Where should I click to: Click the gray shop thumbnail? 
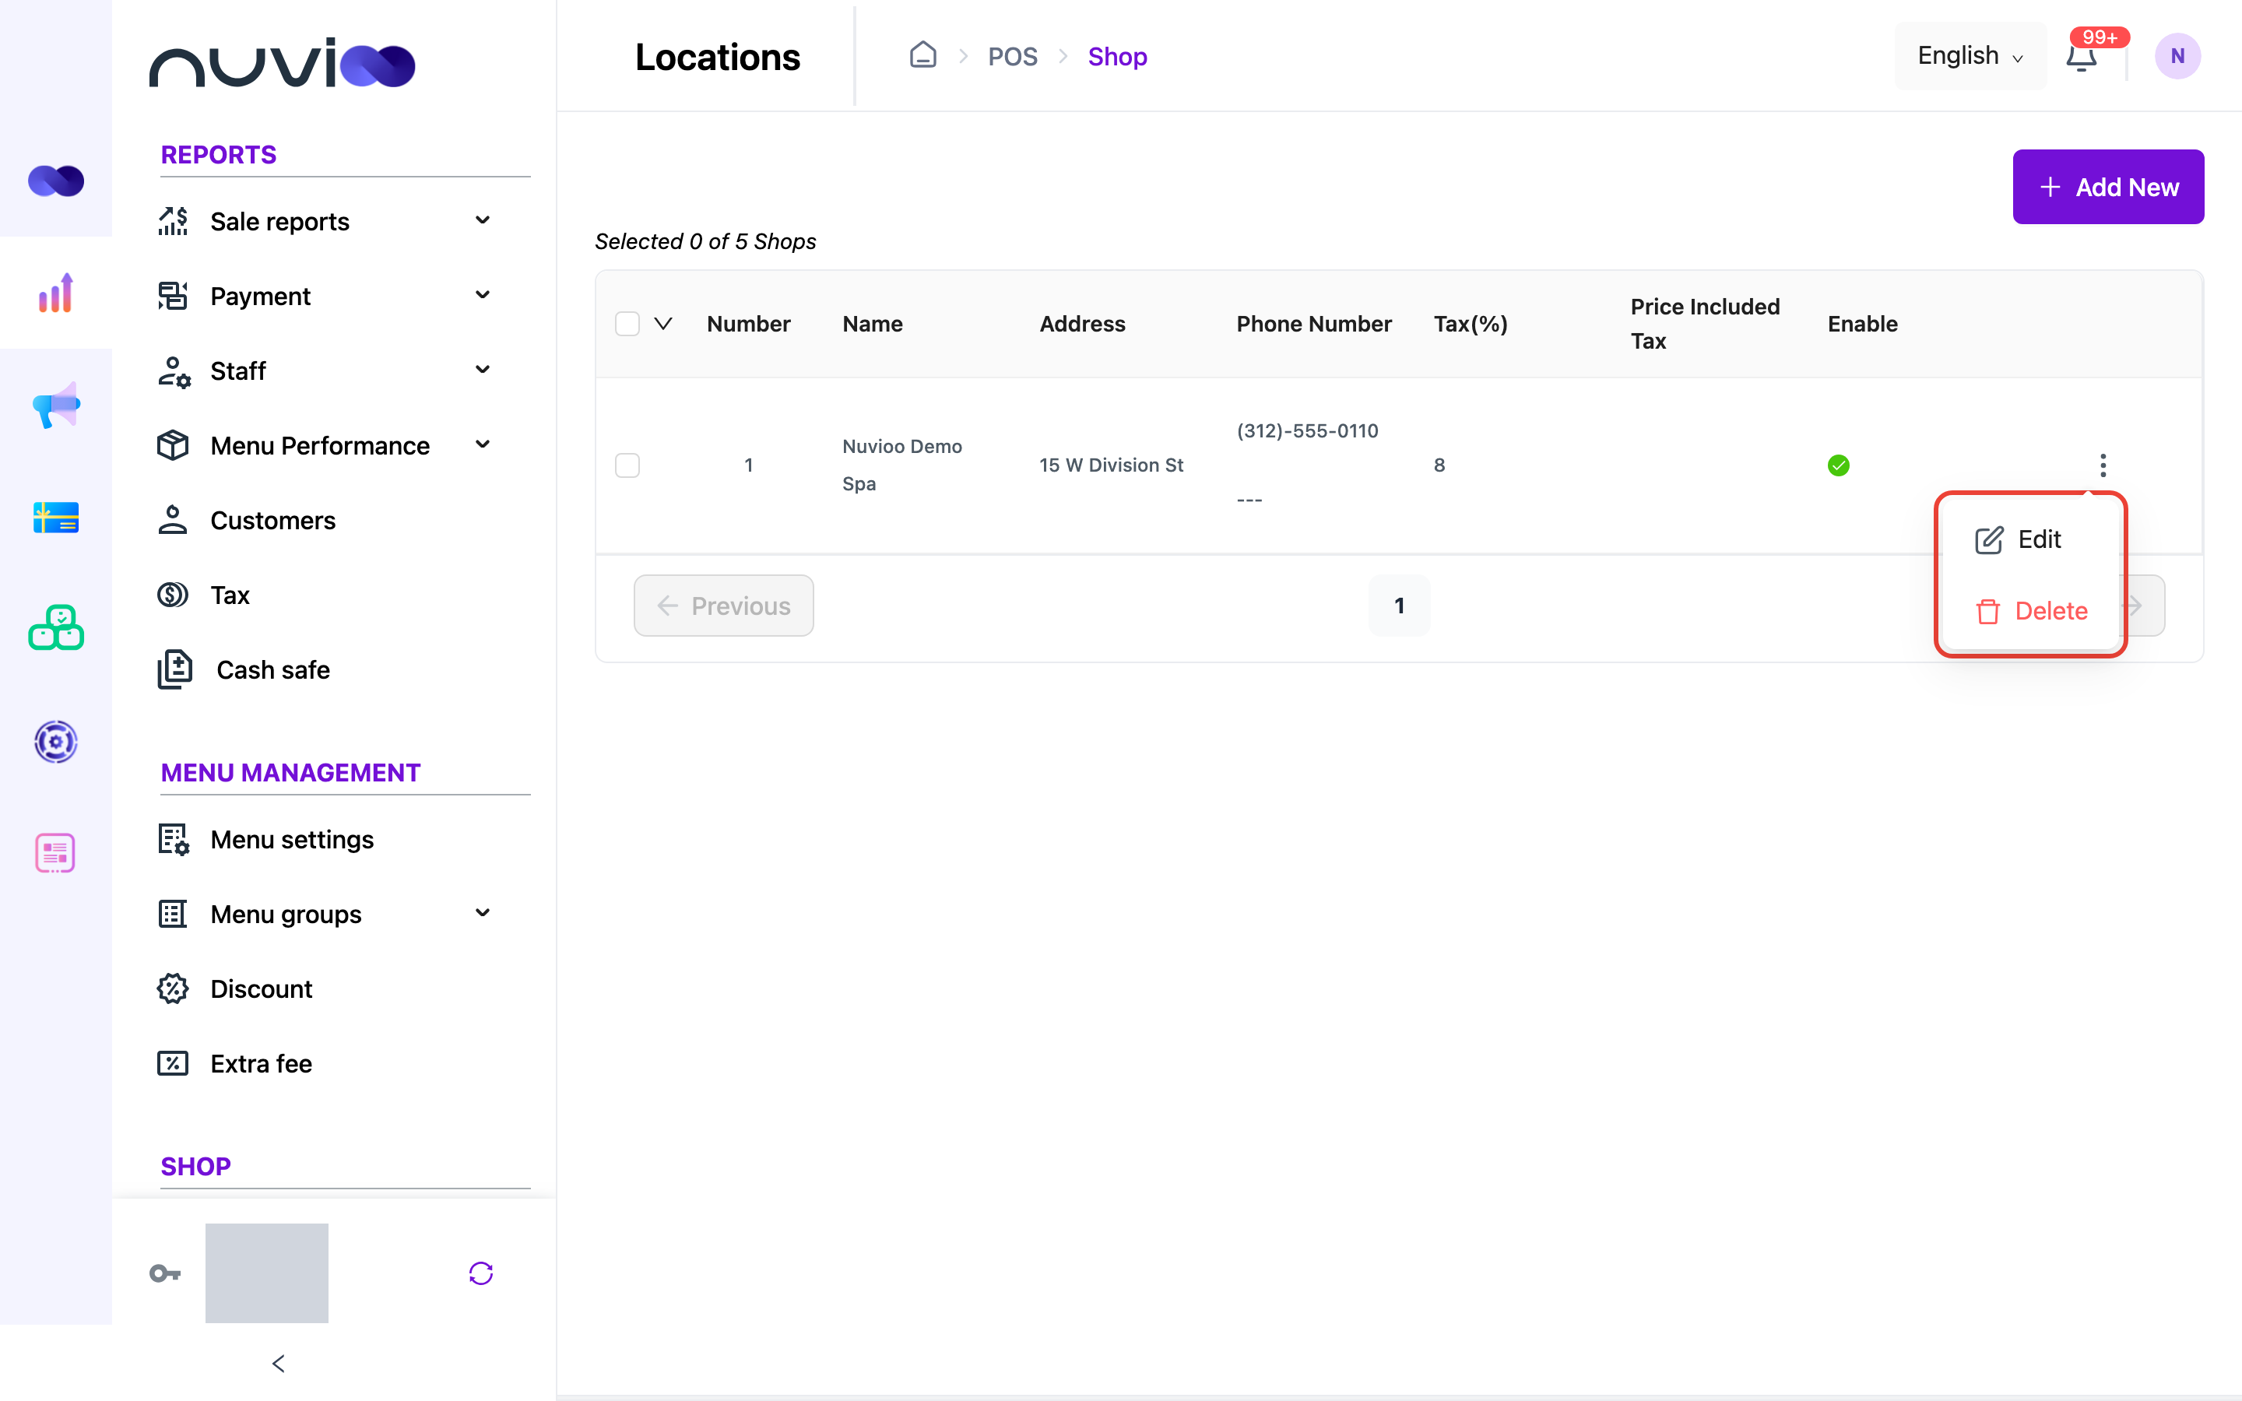pos(267,1273)
